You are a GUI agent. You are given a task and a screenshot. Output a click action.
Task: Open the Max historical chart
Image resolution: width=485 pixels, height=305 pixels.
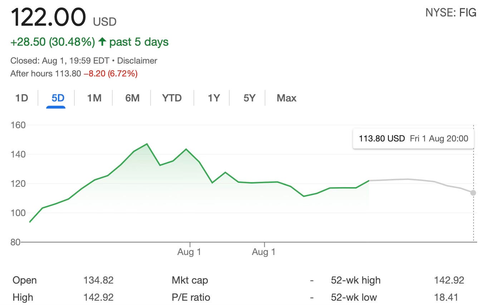[286, 97]
